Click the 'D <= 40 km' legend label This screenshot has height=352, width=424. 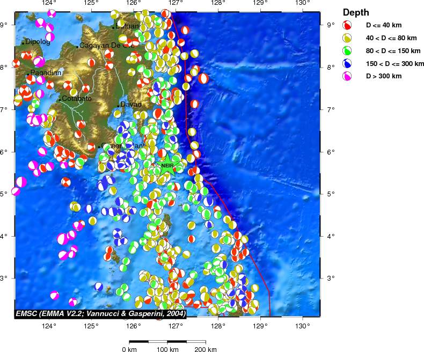(x=384, y=25)
